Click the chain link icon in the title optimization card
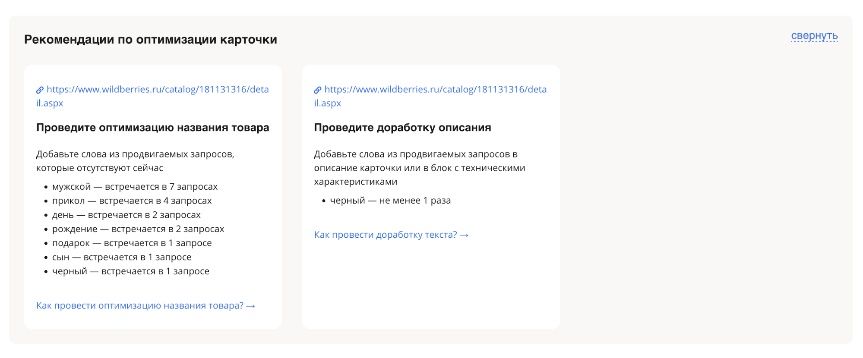The image size is (863, 358). 40,90
